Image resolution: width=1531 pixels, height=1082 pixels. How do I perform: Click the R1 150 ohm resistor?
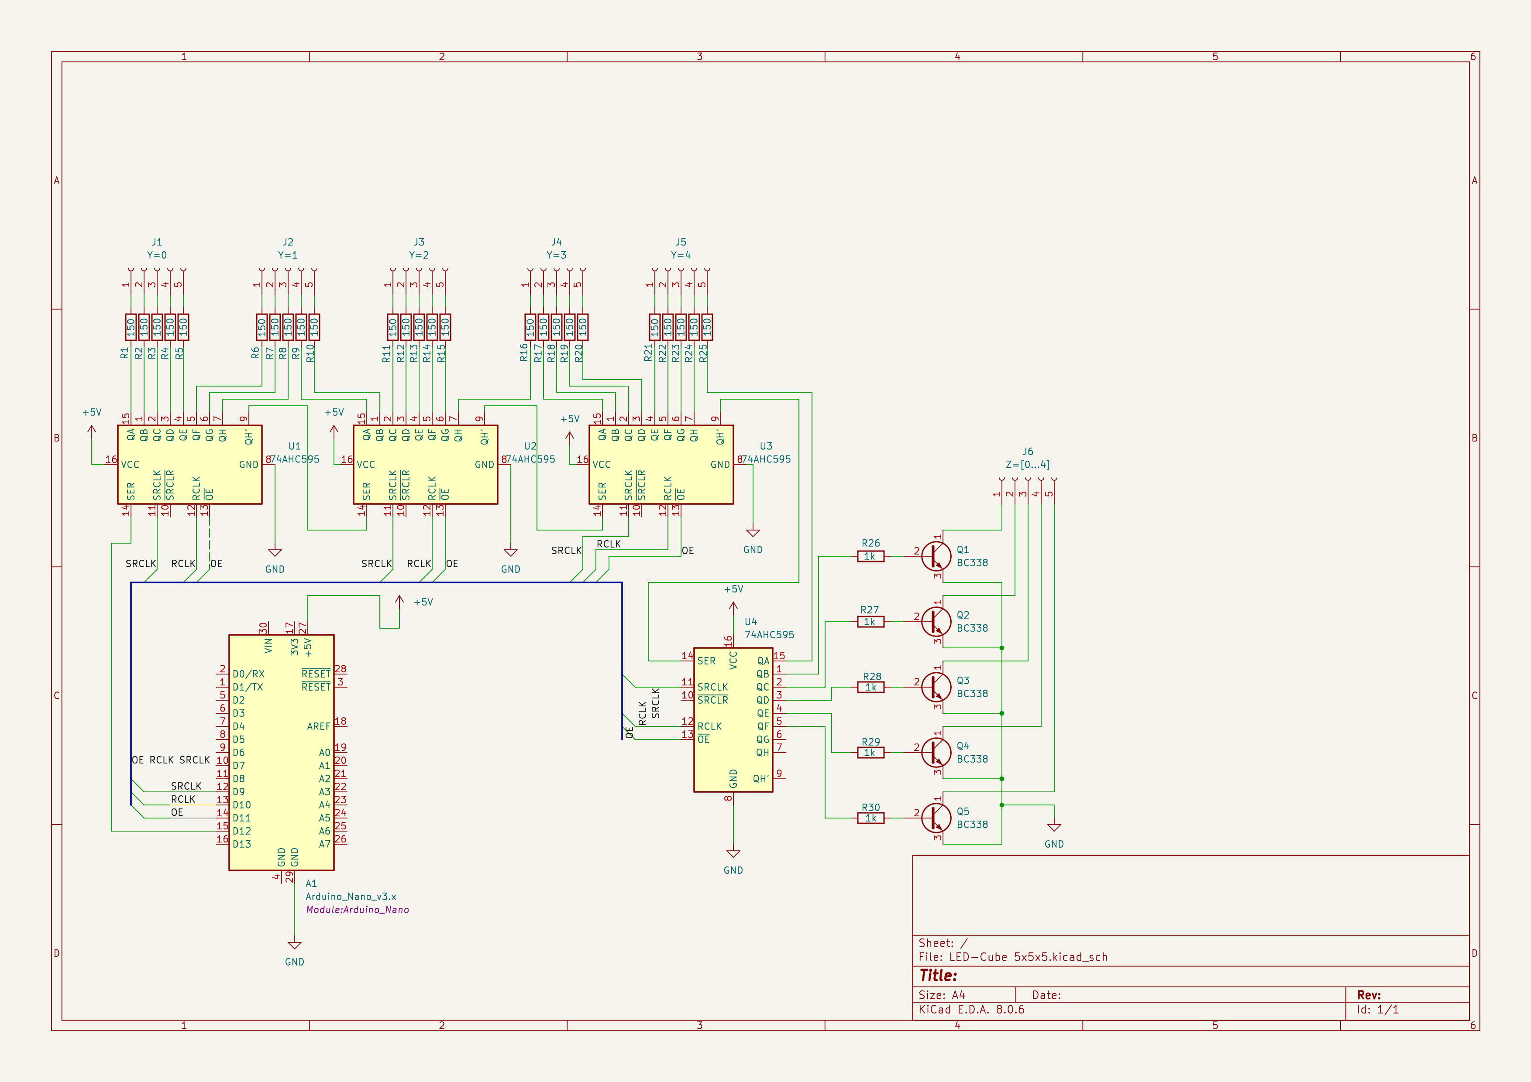131,327
